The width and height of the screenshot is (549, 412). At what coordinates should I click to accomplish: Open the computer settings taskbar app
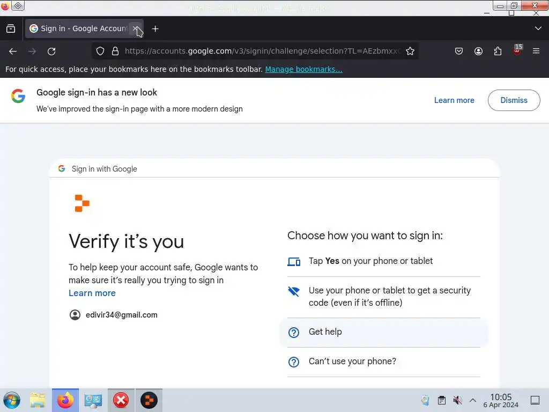coord(93,400)
